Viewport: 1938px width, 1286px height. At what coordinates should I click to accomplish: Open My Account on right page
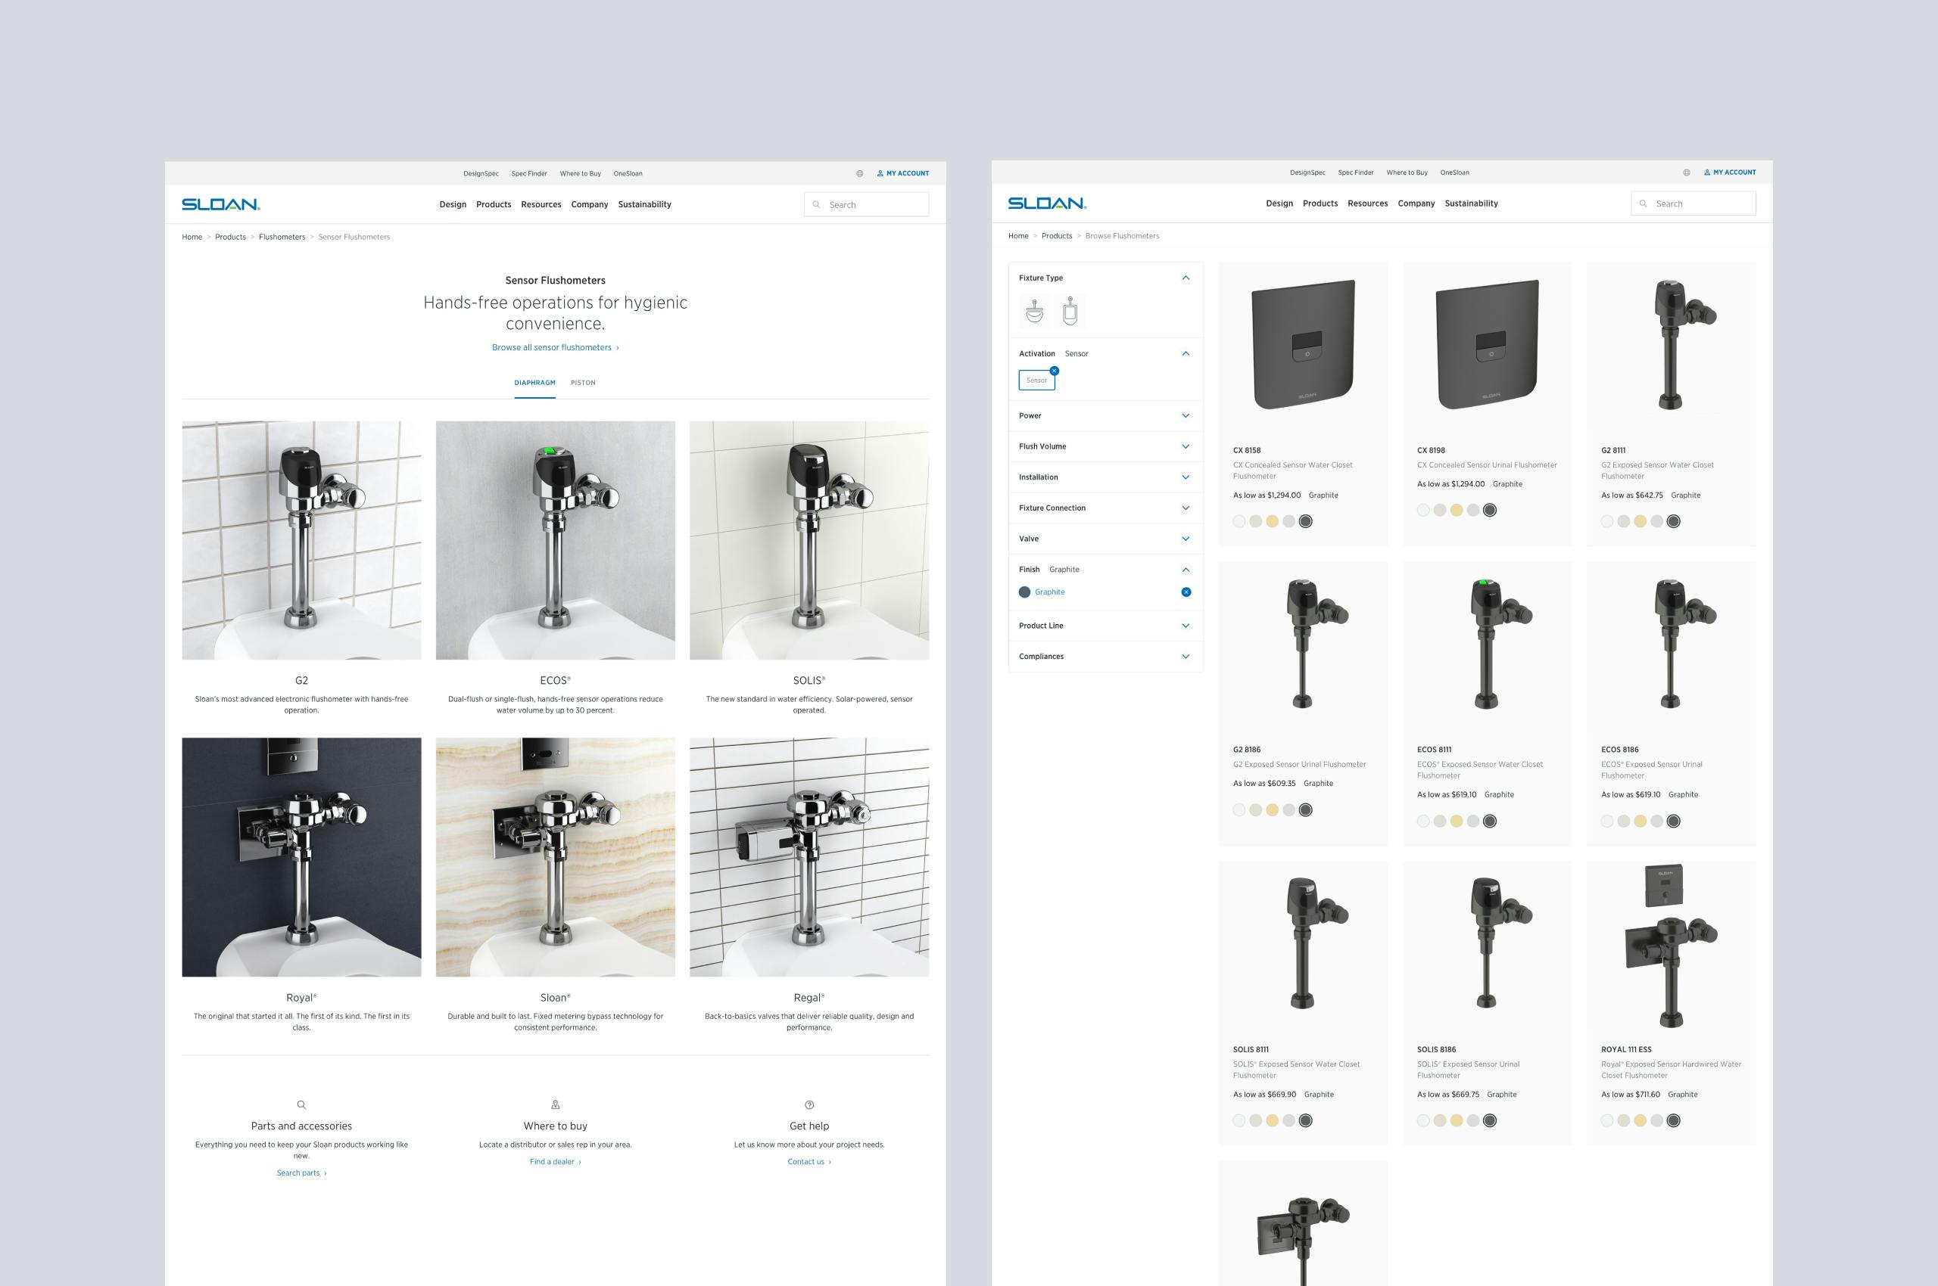[x=1730, y=172]
